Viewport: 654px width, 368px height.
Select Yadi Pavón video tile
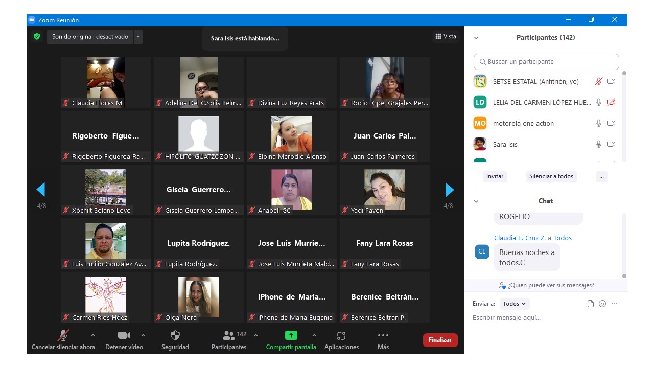pos(385,190)
